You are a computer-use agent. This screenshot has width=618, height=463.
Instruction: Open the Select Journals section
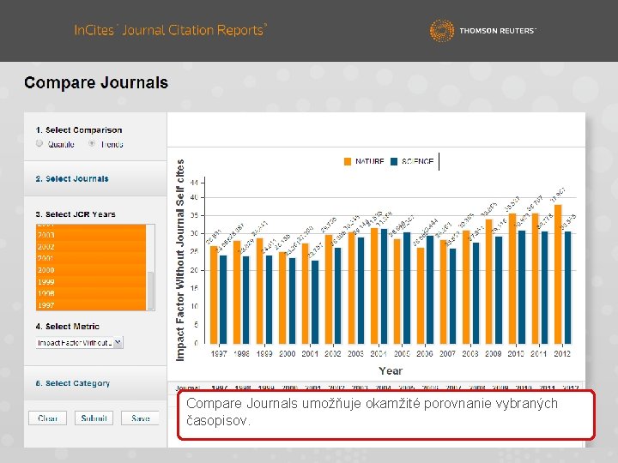click(x=72, y=178)
